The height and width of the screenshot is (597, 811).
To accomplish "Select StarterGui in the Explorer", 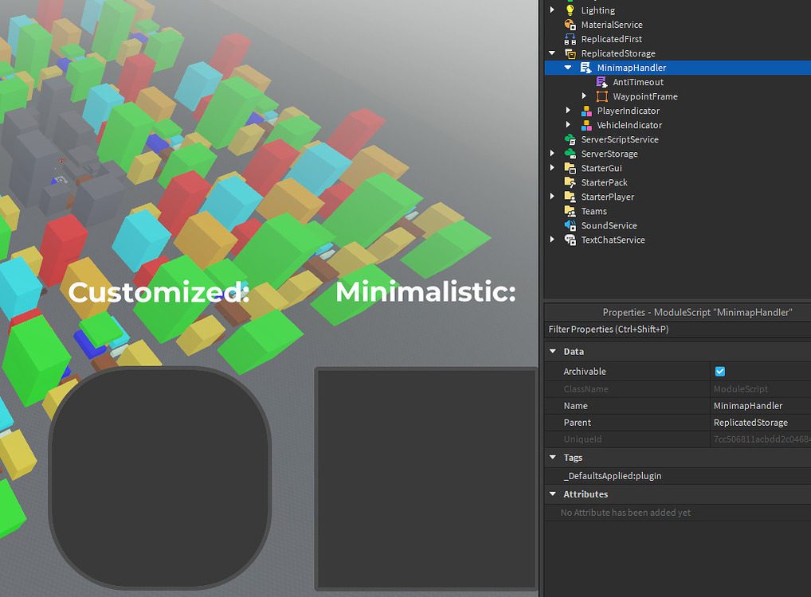I will click(601, 169).
